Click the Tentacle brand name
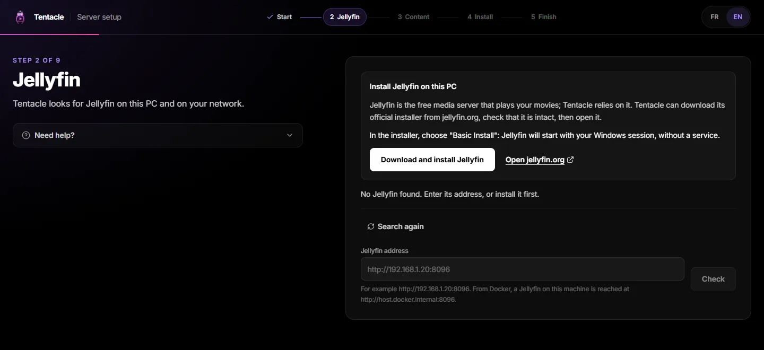 [49, 17]
